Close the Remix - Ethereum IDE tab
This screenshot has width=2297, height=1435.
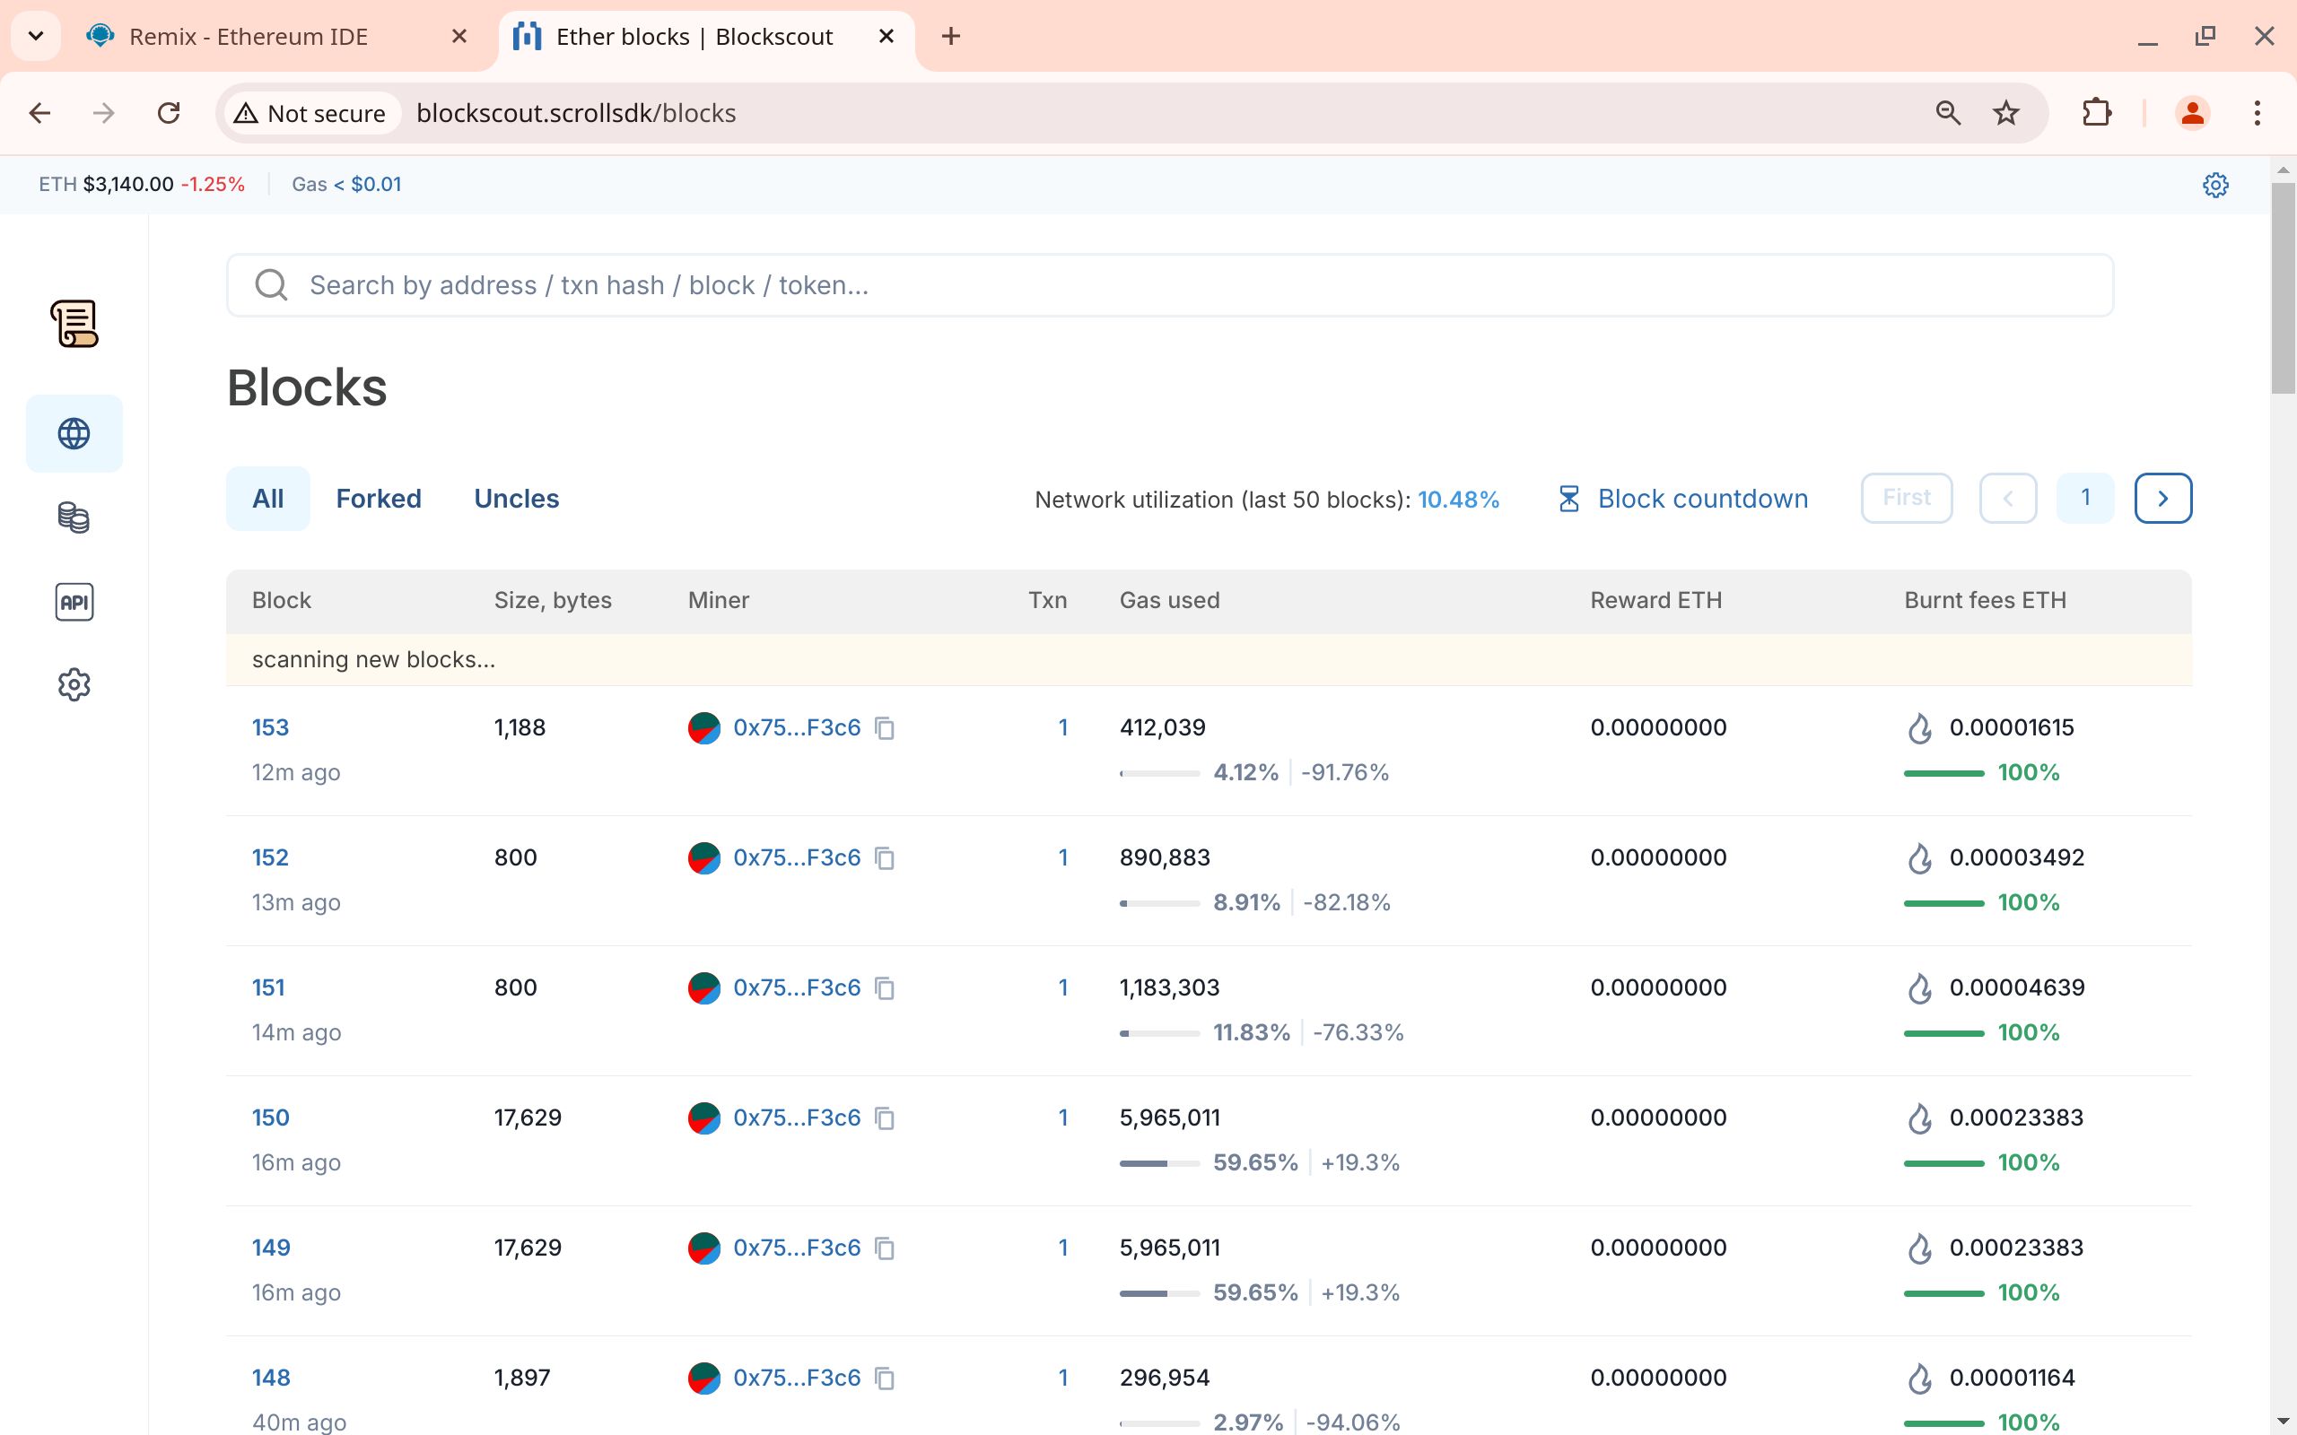[459, 36]
